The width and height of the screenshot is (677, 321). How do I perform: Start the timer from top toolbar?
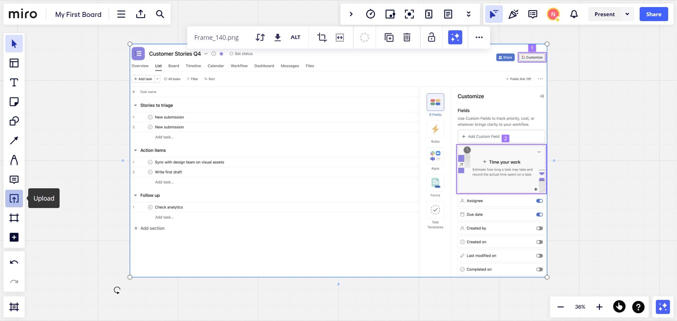pos(370,14)
